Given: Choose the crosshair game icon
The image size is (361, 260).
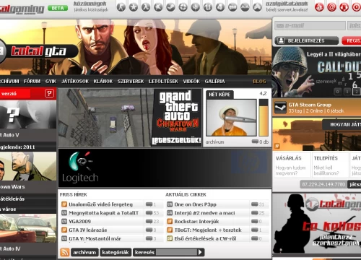Looking at the screenshot, I should coord(183,7).
